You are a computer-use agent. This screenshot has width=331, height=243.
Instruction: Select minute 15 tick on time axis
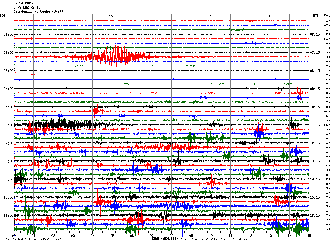(309, 236)
